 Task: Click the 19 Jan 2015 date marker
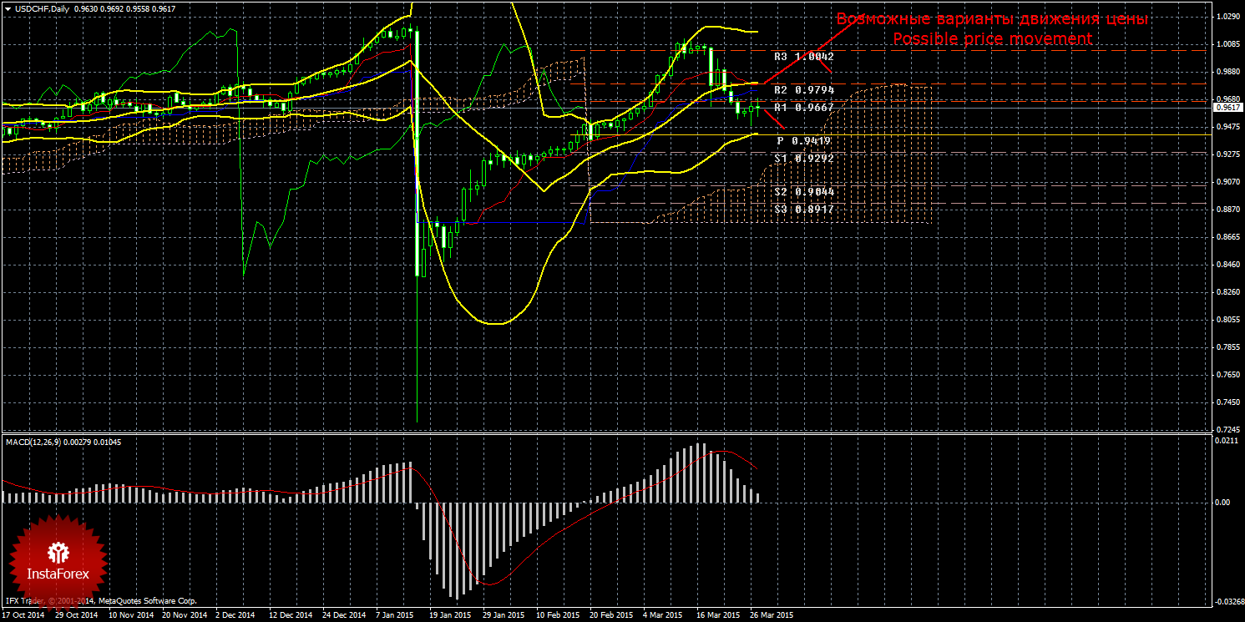click(449, 615)
